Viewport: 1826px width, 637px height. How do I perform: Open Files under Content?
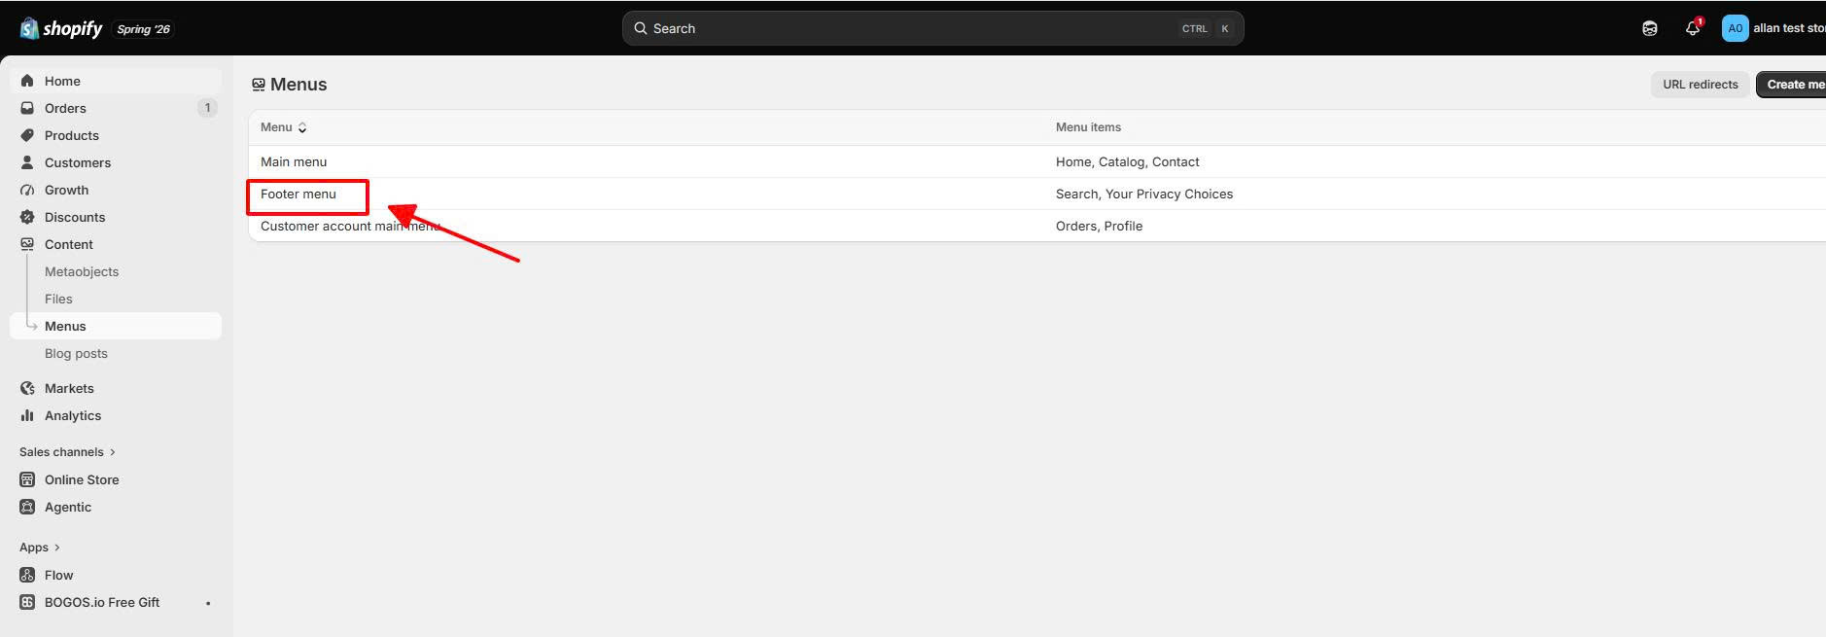coord(58,299)
